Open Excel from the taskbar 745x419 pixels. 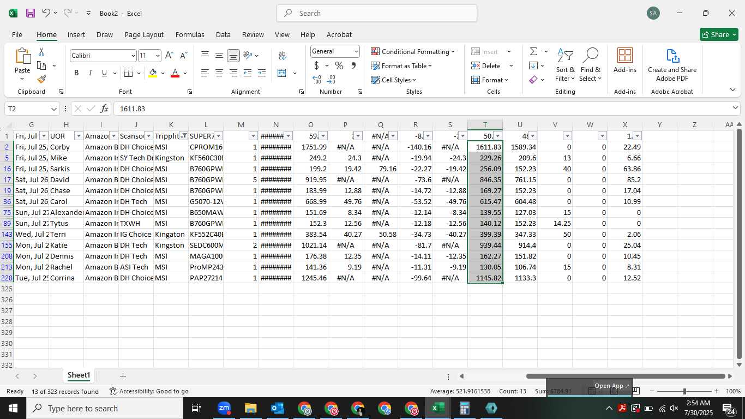pyautogui.click(x=438, y=408)
